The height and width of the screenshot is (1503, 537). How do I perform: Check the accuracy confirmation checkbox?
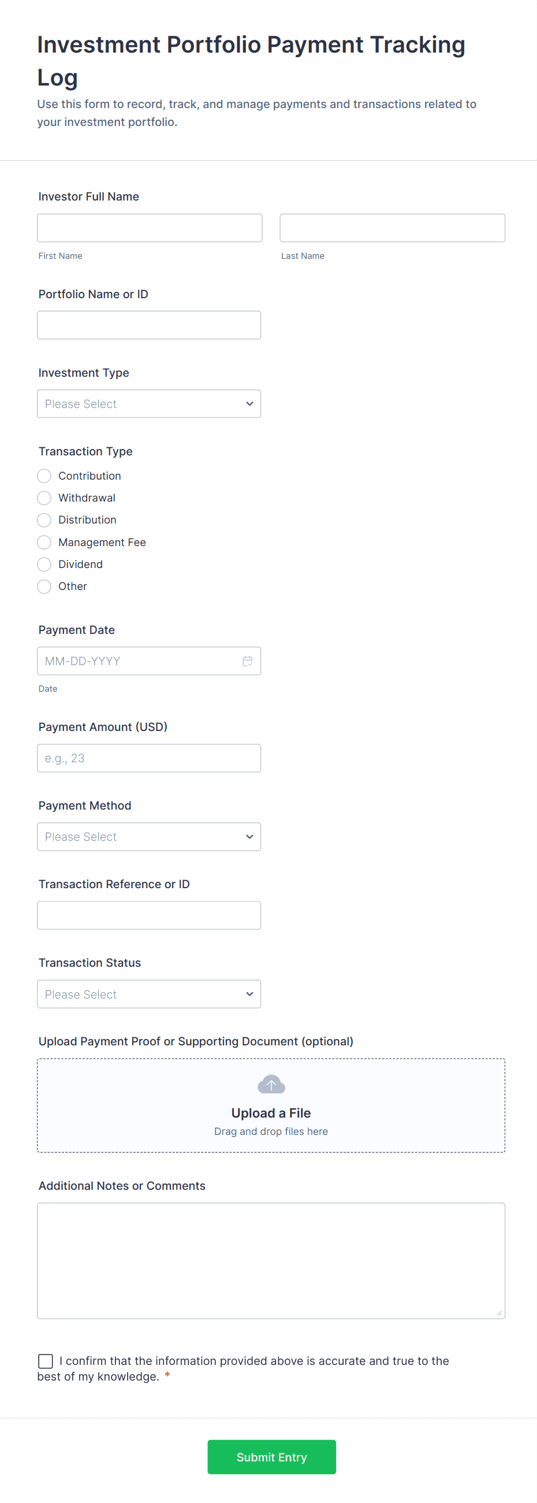point(46,1361)
